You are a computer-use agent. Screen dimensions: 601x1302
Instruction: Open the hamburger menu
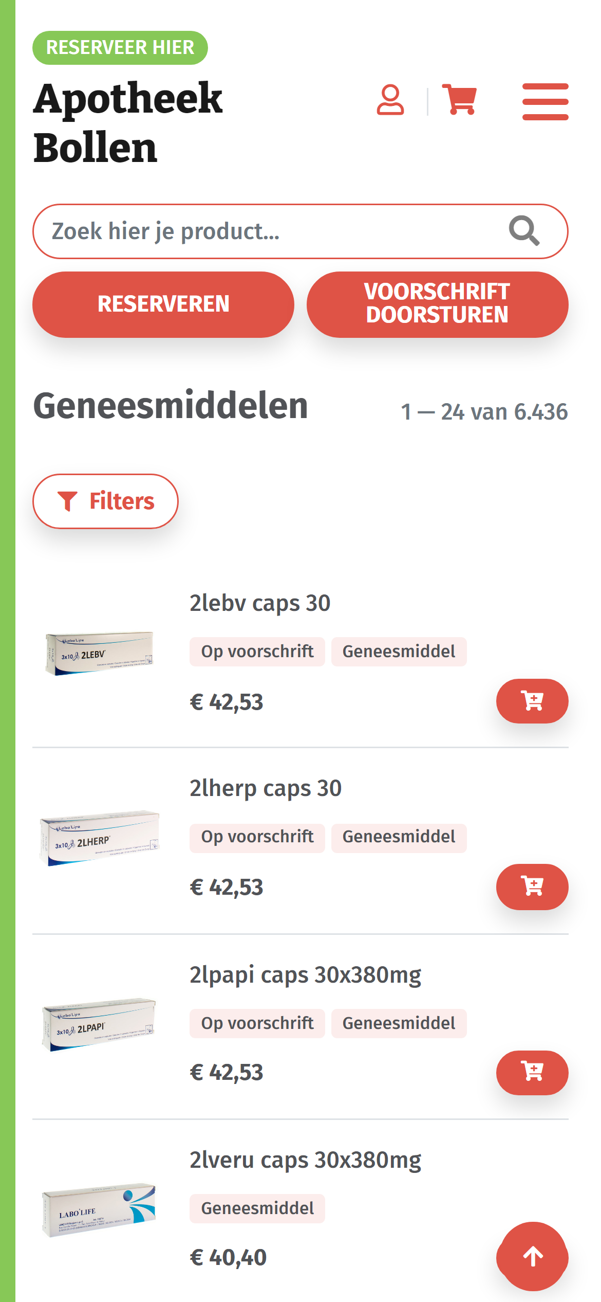tap(545, 102)
